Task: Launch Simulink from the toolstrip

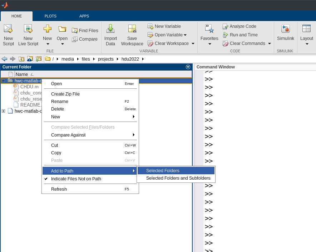Action: (285, 29)
